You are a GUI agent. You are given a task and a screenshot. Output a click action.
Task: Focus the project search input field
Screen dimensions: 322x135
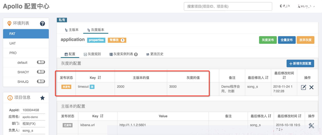coord(228,6)
